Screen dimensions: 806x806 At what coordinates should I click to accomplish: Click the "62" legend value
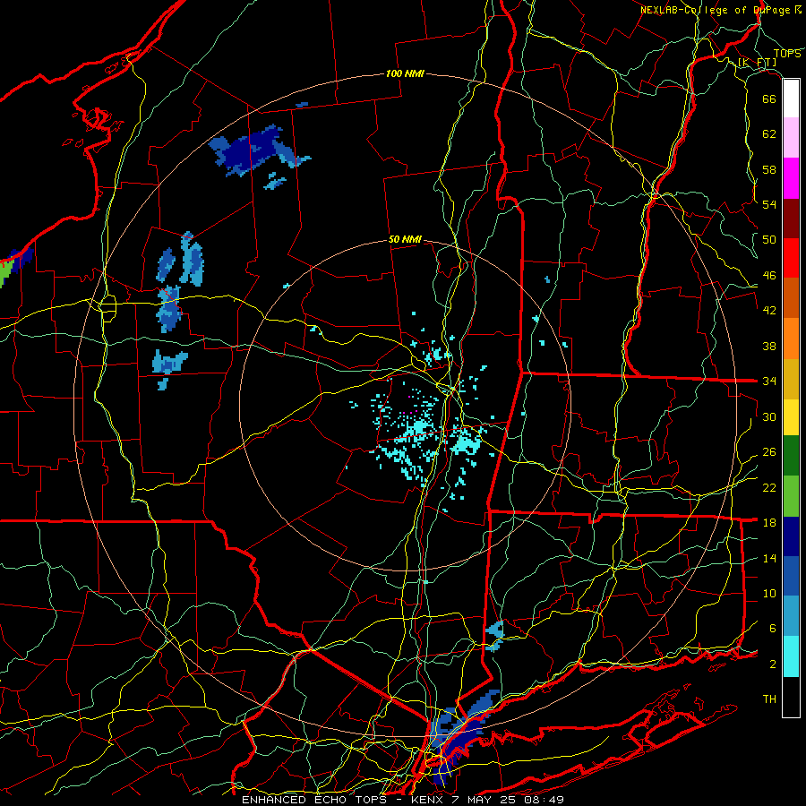769,134
